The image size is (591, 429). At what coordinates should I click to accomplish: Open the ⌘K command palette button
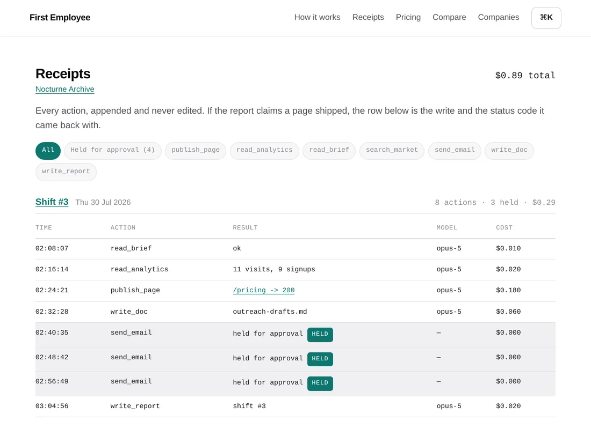[x=546, y=18]
